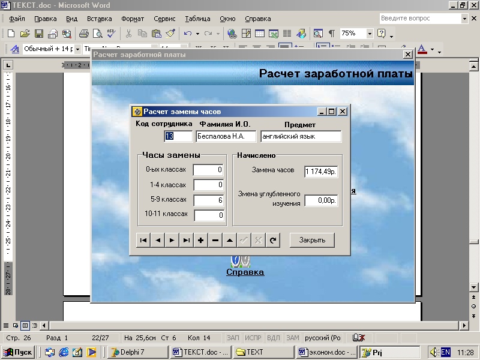480x360 pixels.
Task: Open Styles and Formatting pane
Action: point(14,49)
